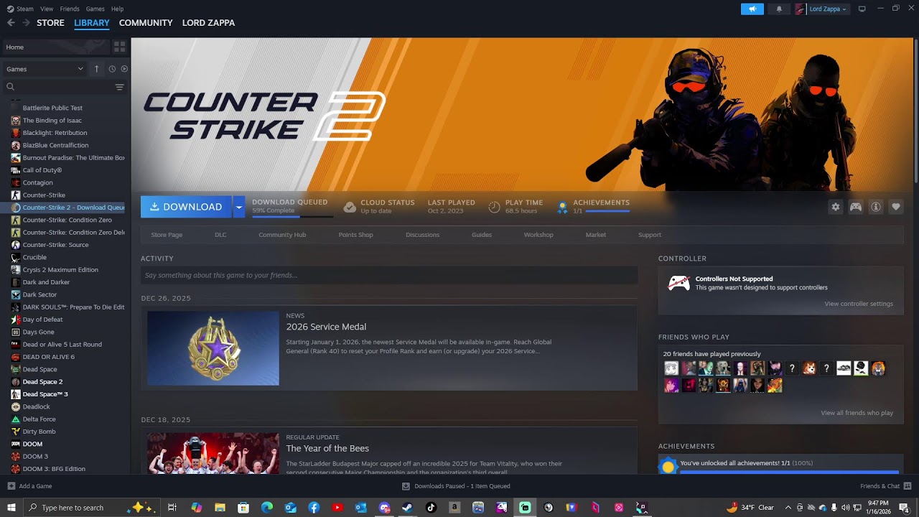919x517 pixels.
Task: Open TikTok from the Windows taskbar
Action: click(x=431, y=508)
